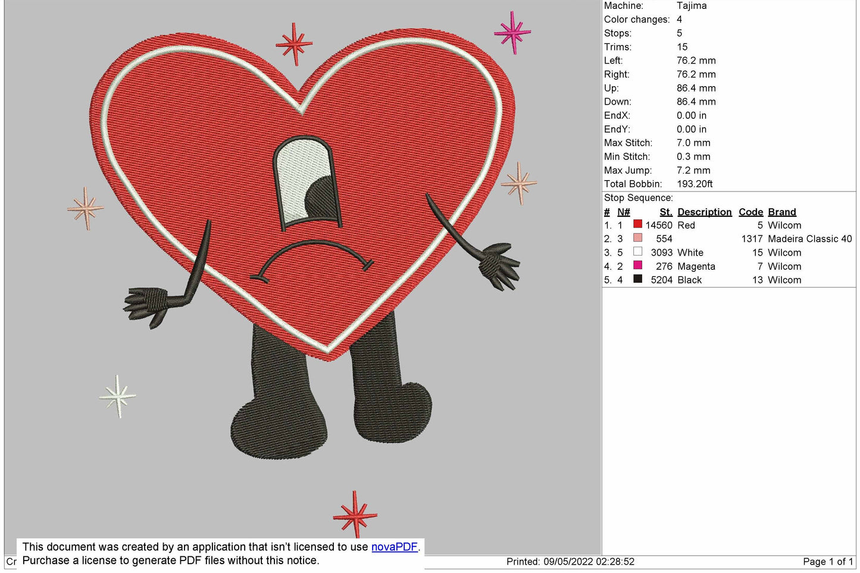Click the St. column header
This screenshot has width=860, height=573.
[x=665, y=212]
